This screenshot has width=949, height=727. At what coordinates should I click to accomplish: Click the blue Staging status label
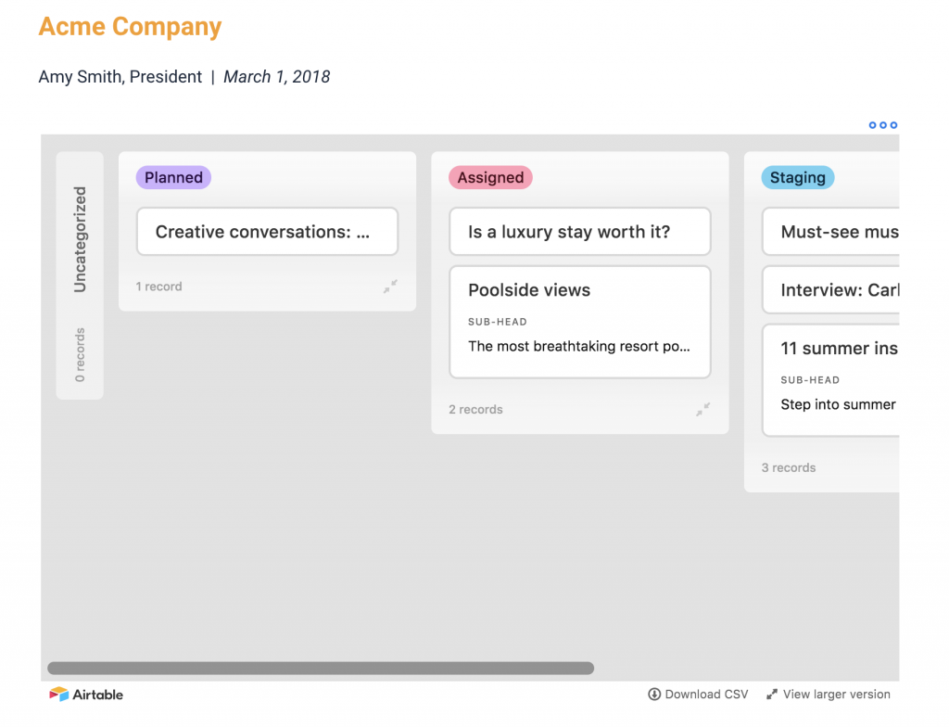797,177
